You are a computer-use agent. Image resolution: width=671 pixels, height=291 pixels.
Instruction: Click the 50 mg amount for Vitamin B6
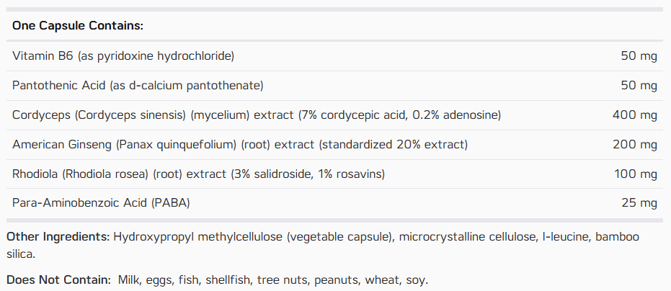pyautogui.click(x=639, y=56)
